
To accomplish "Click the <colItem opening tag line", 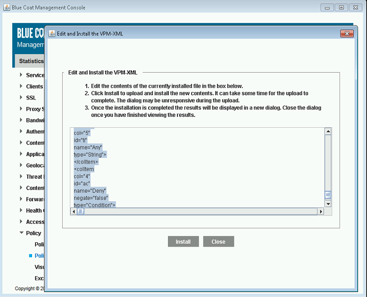I will (x=84, y=169).
